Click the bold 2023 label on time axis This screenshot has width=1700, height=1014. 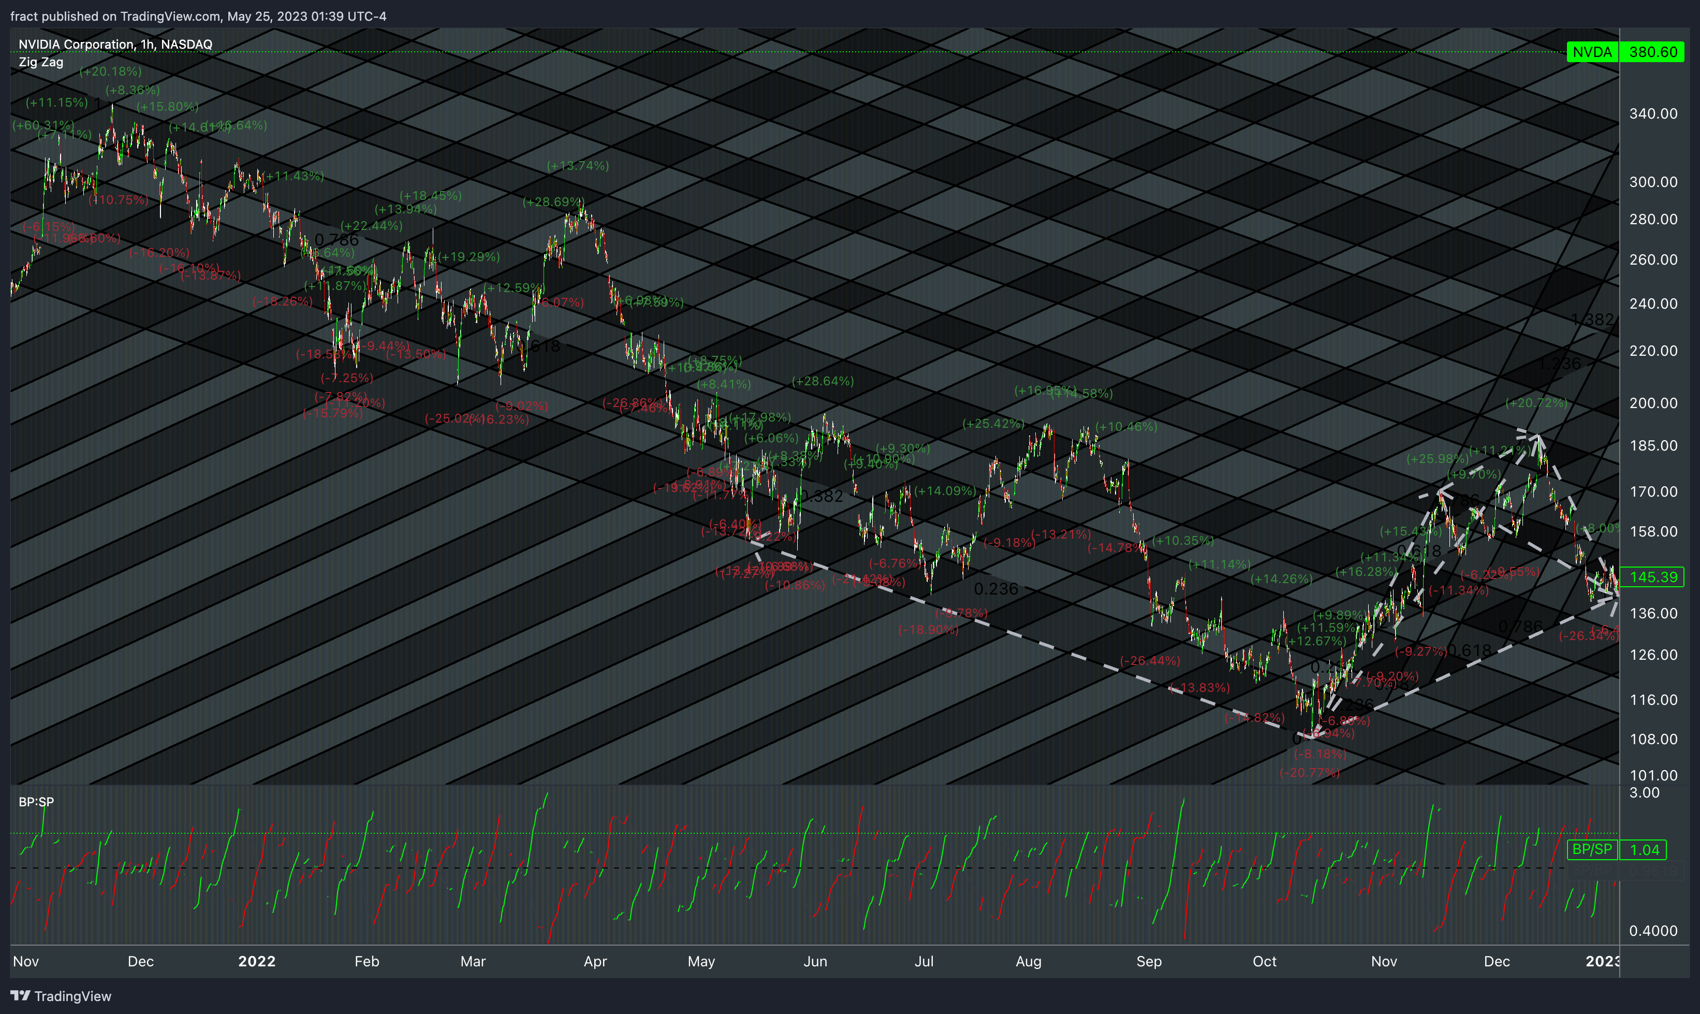(1602, 961)
